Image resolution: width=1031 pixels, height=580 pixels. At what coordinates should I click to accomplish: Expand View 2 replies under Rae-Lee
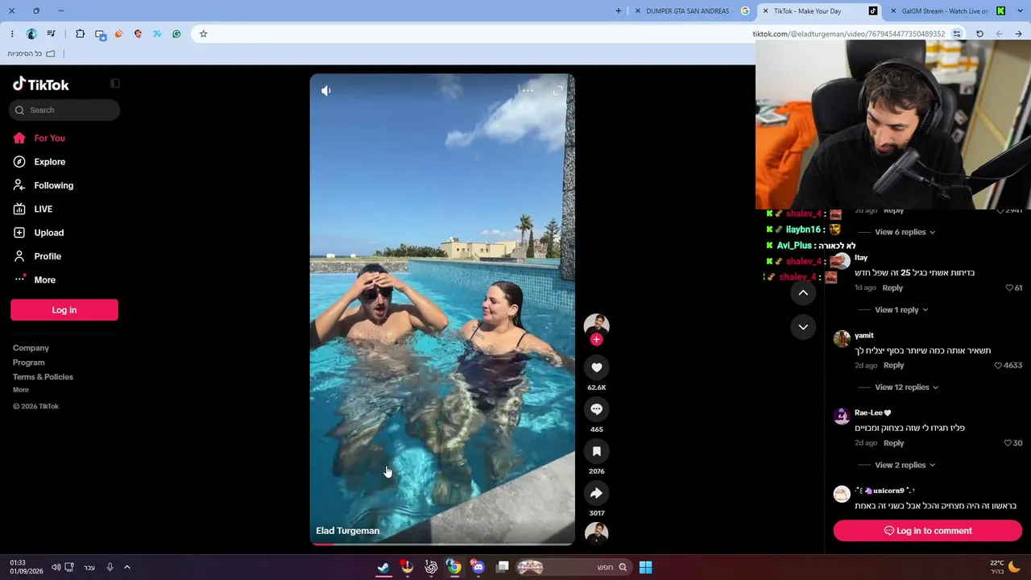click(905, 465)
